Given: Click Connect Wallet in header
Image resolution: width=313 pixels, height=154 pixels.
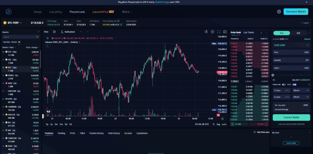Looking at the screenshot, I should (x=296, y=12).
